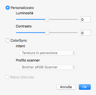The width and height of the screenshot is (96, 95).
Task: Click the ColorSync label text
Action: pos(19,41)
